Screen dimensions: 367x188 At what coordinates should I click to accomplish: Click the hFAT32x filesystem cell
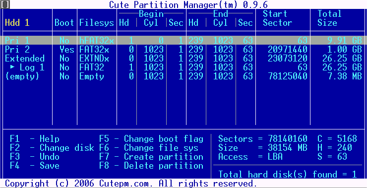(97, 41)
